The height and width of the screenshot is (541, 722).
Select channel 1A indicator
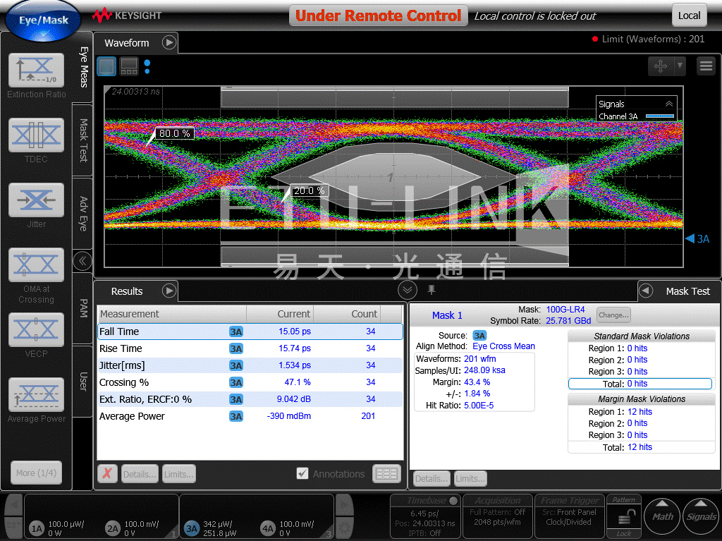click(37, 528)
